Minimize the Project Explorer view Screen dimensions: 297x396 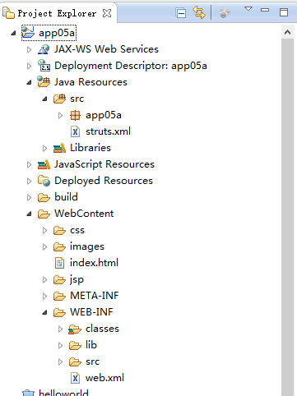pos(265,10)
